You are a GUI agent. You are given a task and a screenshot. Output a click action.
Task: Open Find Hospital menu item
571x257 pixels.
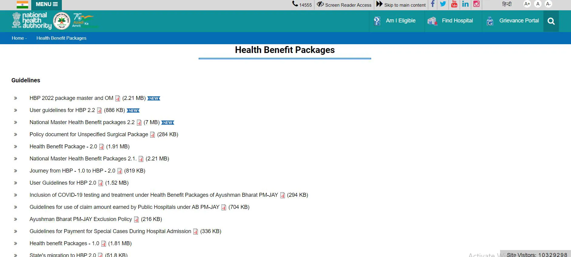(457, 21)
